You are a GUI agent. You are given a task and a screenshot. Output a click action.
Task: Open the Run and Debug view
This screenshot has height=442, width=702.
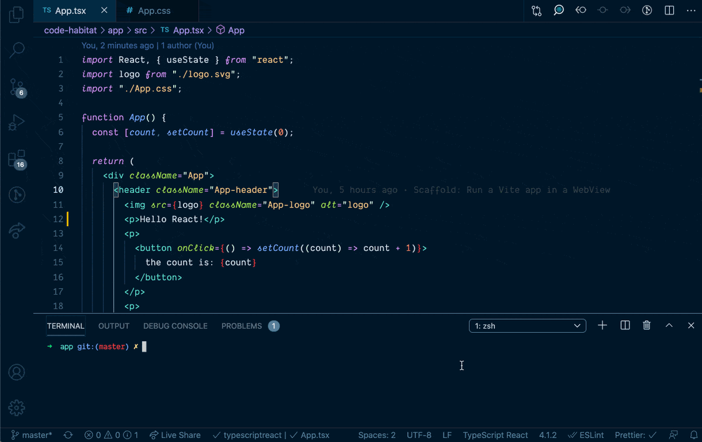point(17,122)
